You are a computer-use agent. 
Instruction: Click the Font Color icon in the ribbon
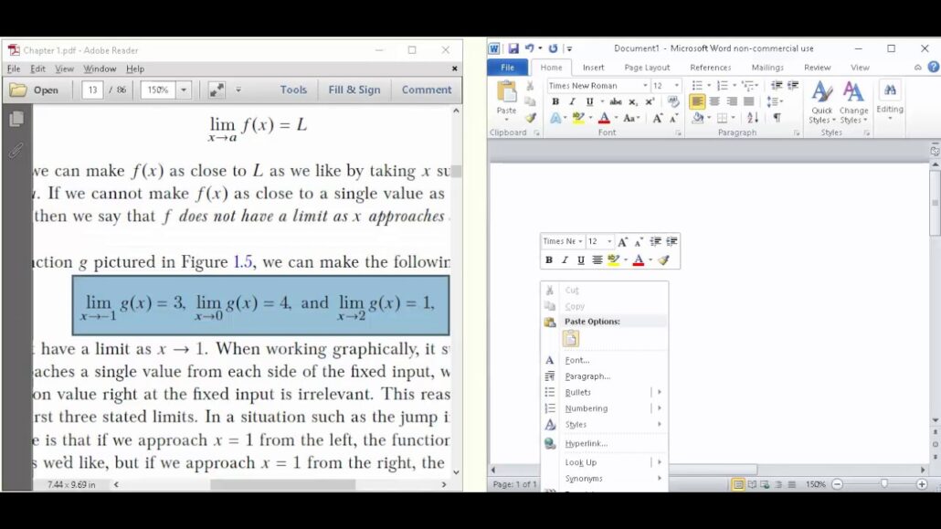(x=604, y=115)
